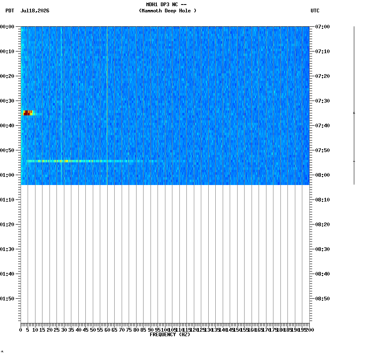Click the 07:50 UTC time label
This screenshot has height=356, width=372.
click(323, 150)
